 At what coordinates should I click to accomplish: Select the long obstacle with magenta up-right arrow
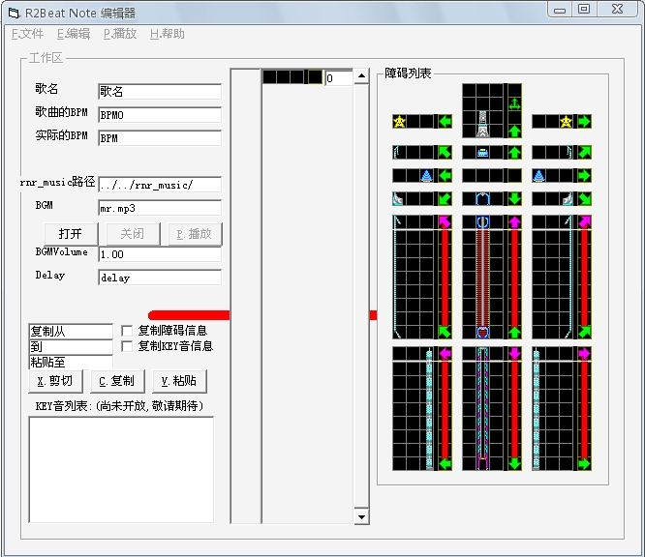(x=562, y=277)
